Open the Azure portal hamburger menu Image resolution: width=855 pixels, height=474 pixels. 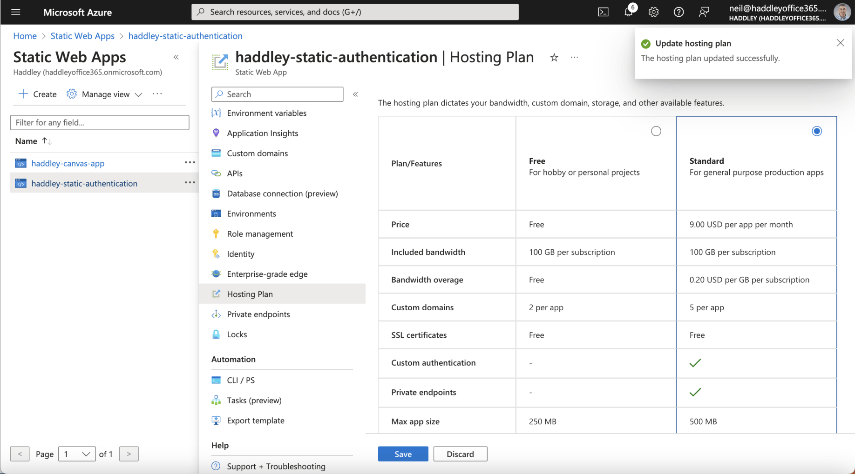(16, 12)
